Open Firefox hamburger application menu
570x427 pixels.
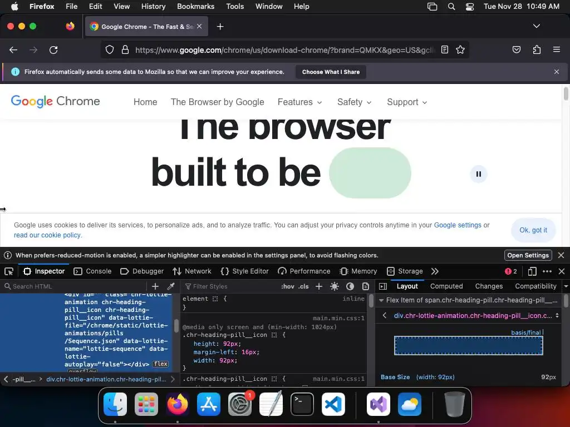(556, 49)
